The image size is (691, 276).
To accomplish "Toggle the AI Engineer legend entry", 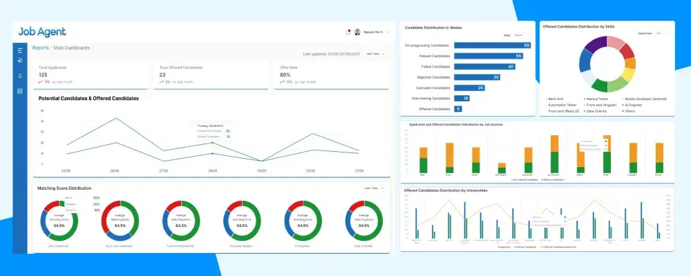I will pos(634,105).
